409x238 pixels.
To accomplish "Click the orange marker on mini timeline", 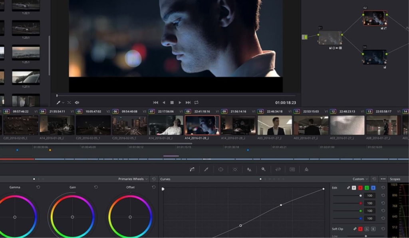I will tap(50, 150).
